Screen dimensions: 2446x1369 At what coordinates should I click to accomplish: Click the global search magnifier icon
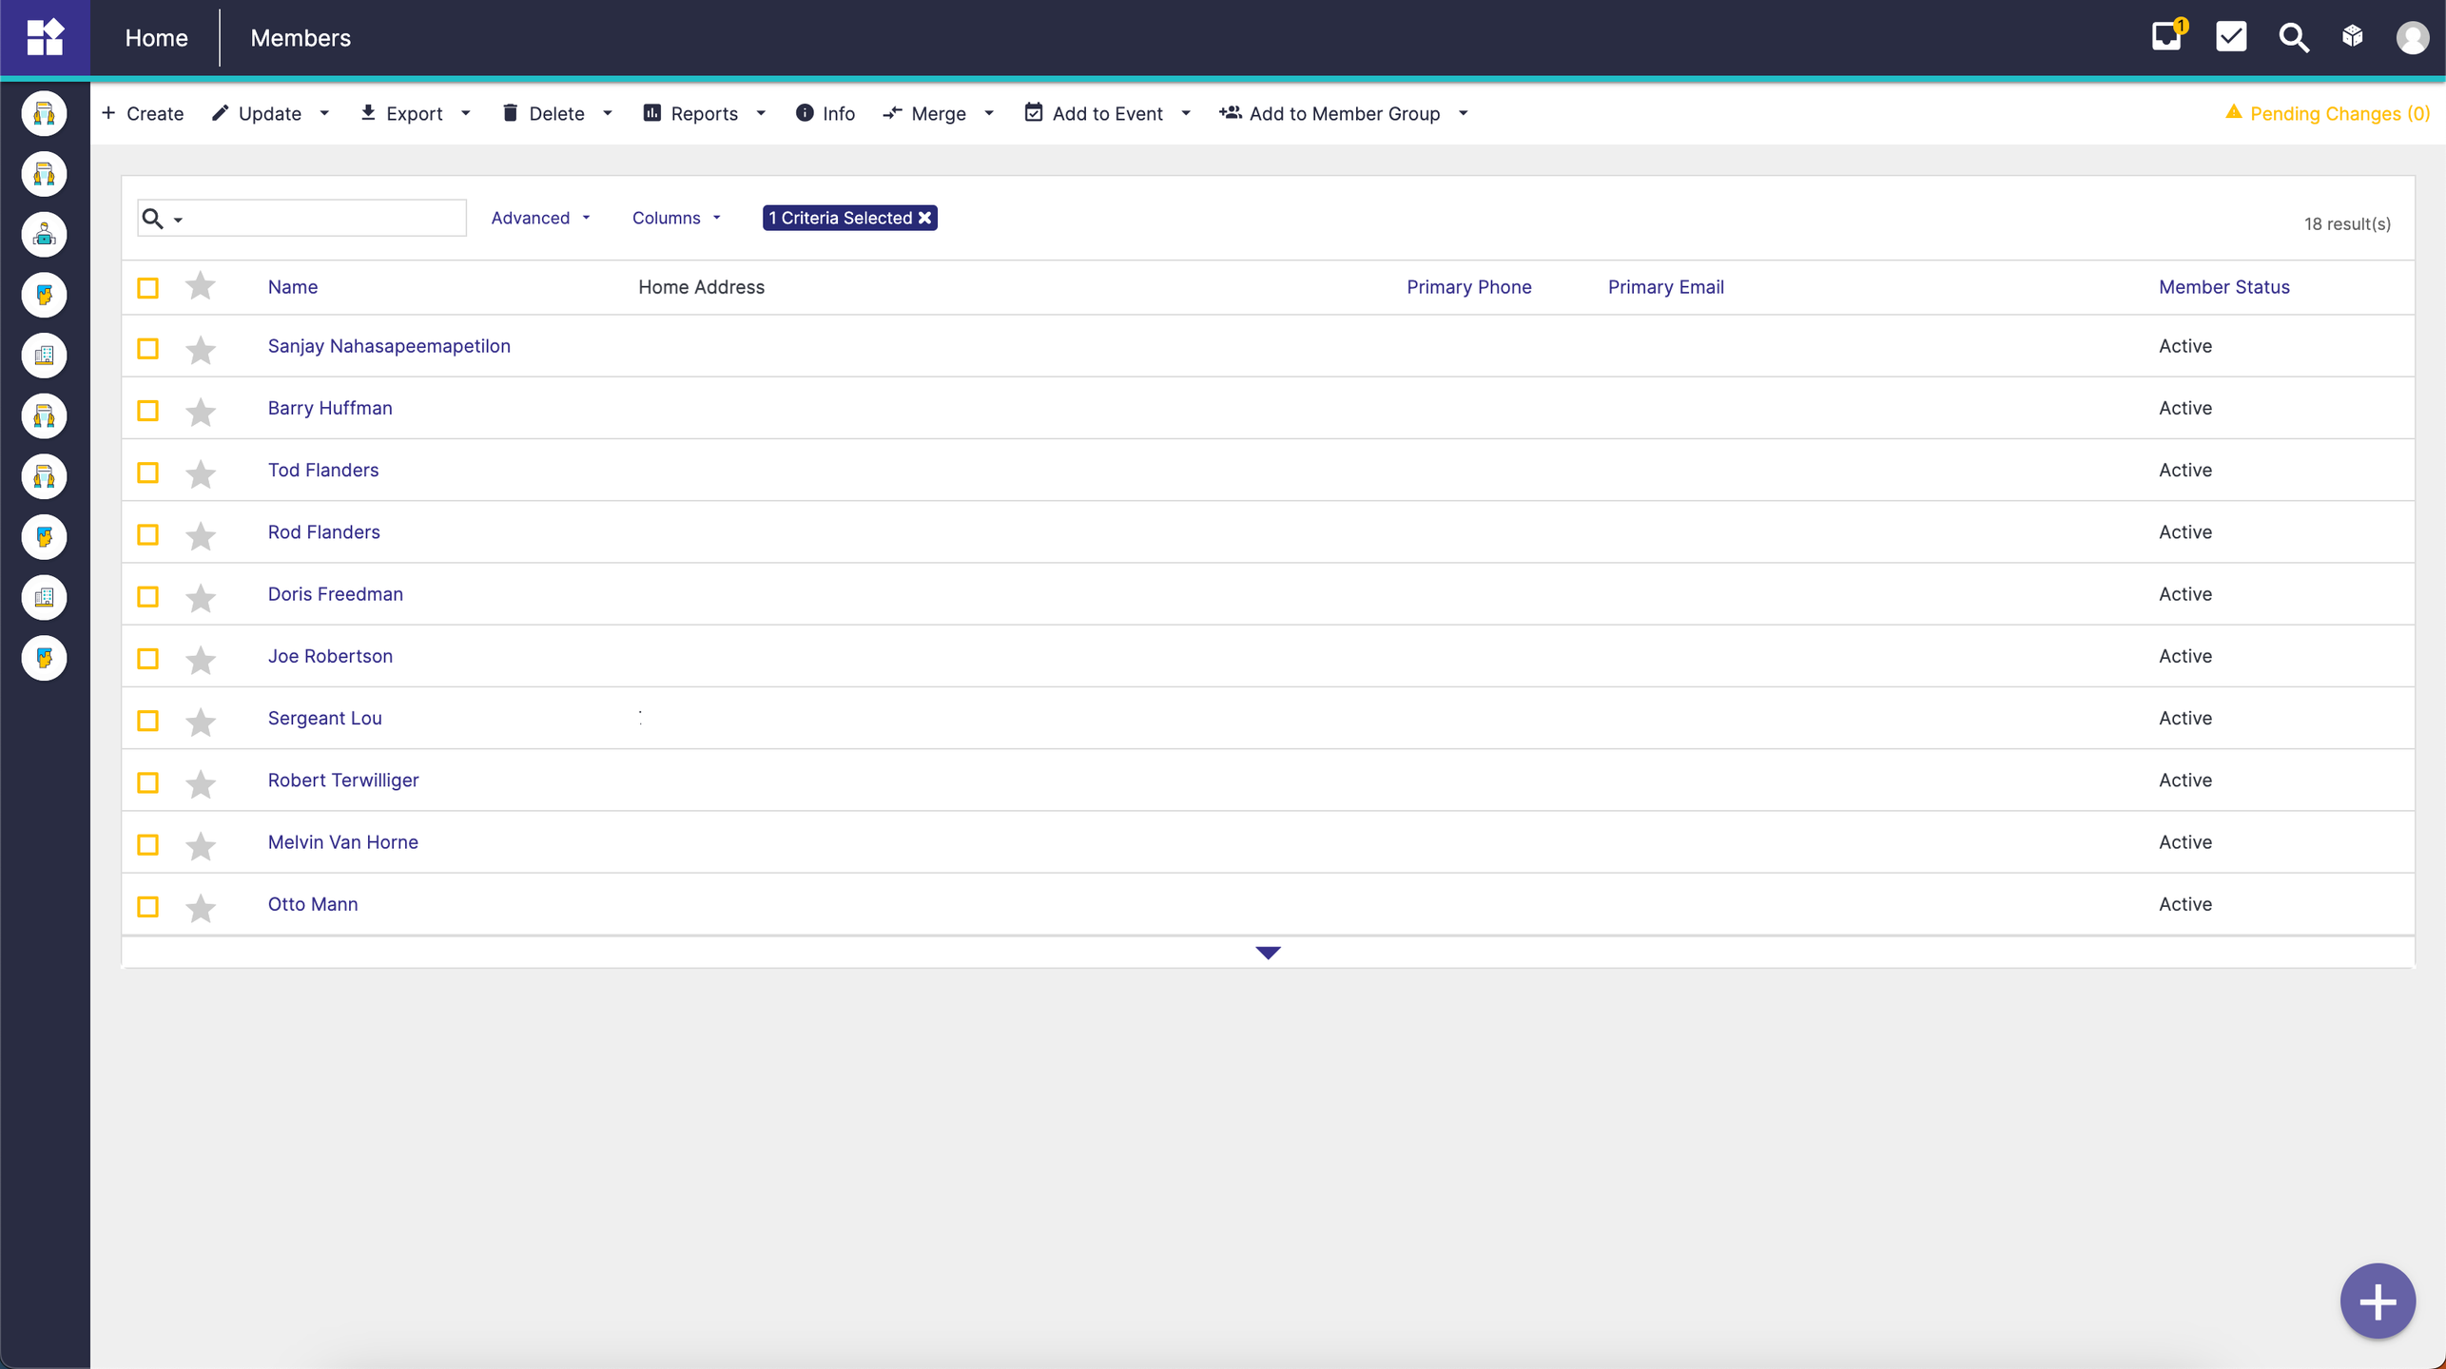pyautogui.click(x=2293, y=38)
